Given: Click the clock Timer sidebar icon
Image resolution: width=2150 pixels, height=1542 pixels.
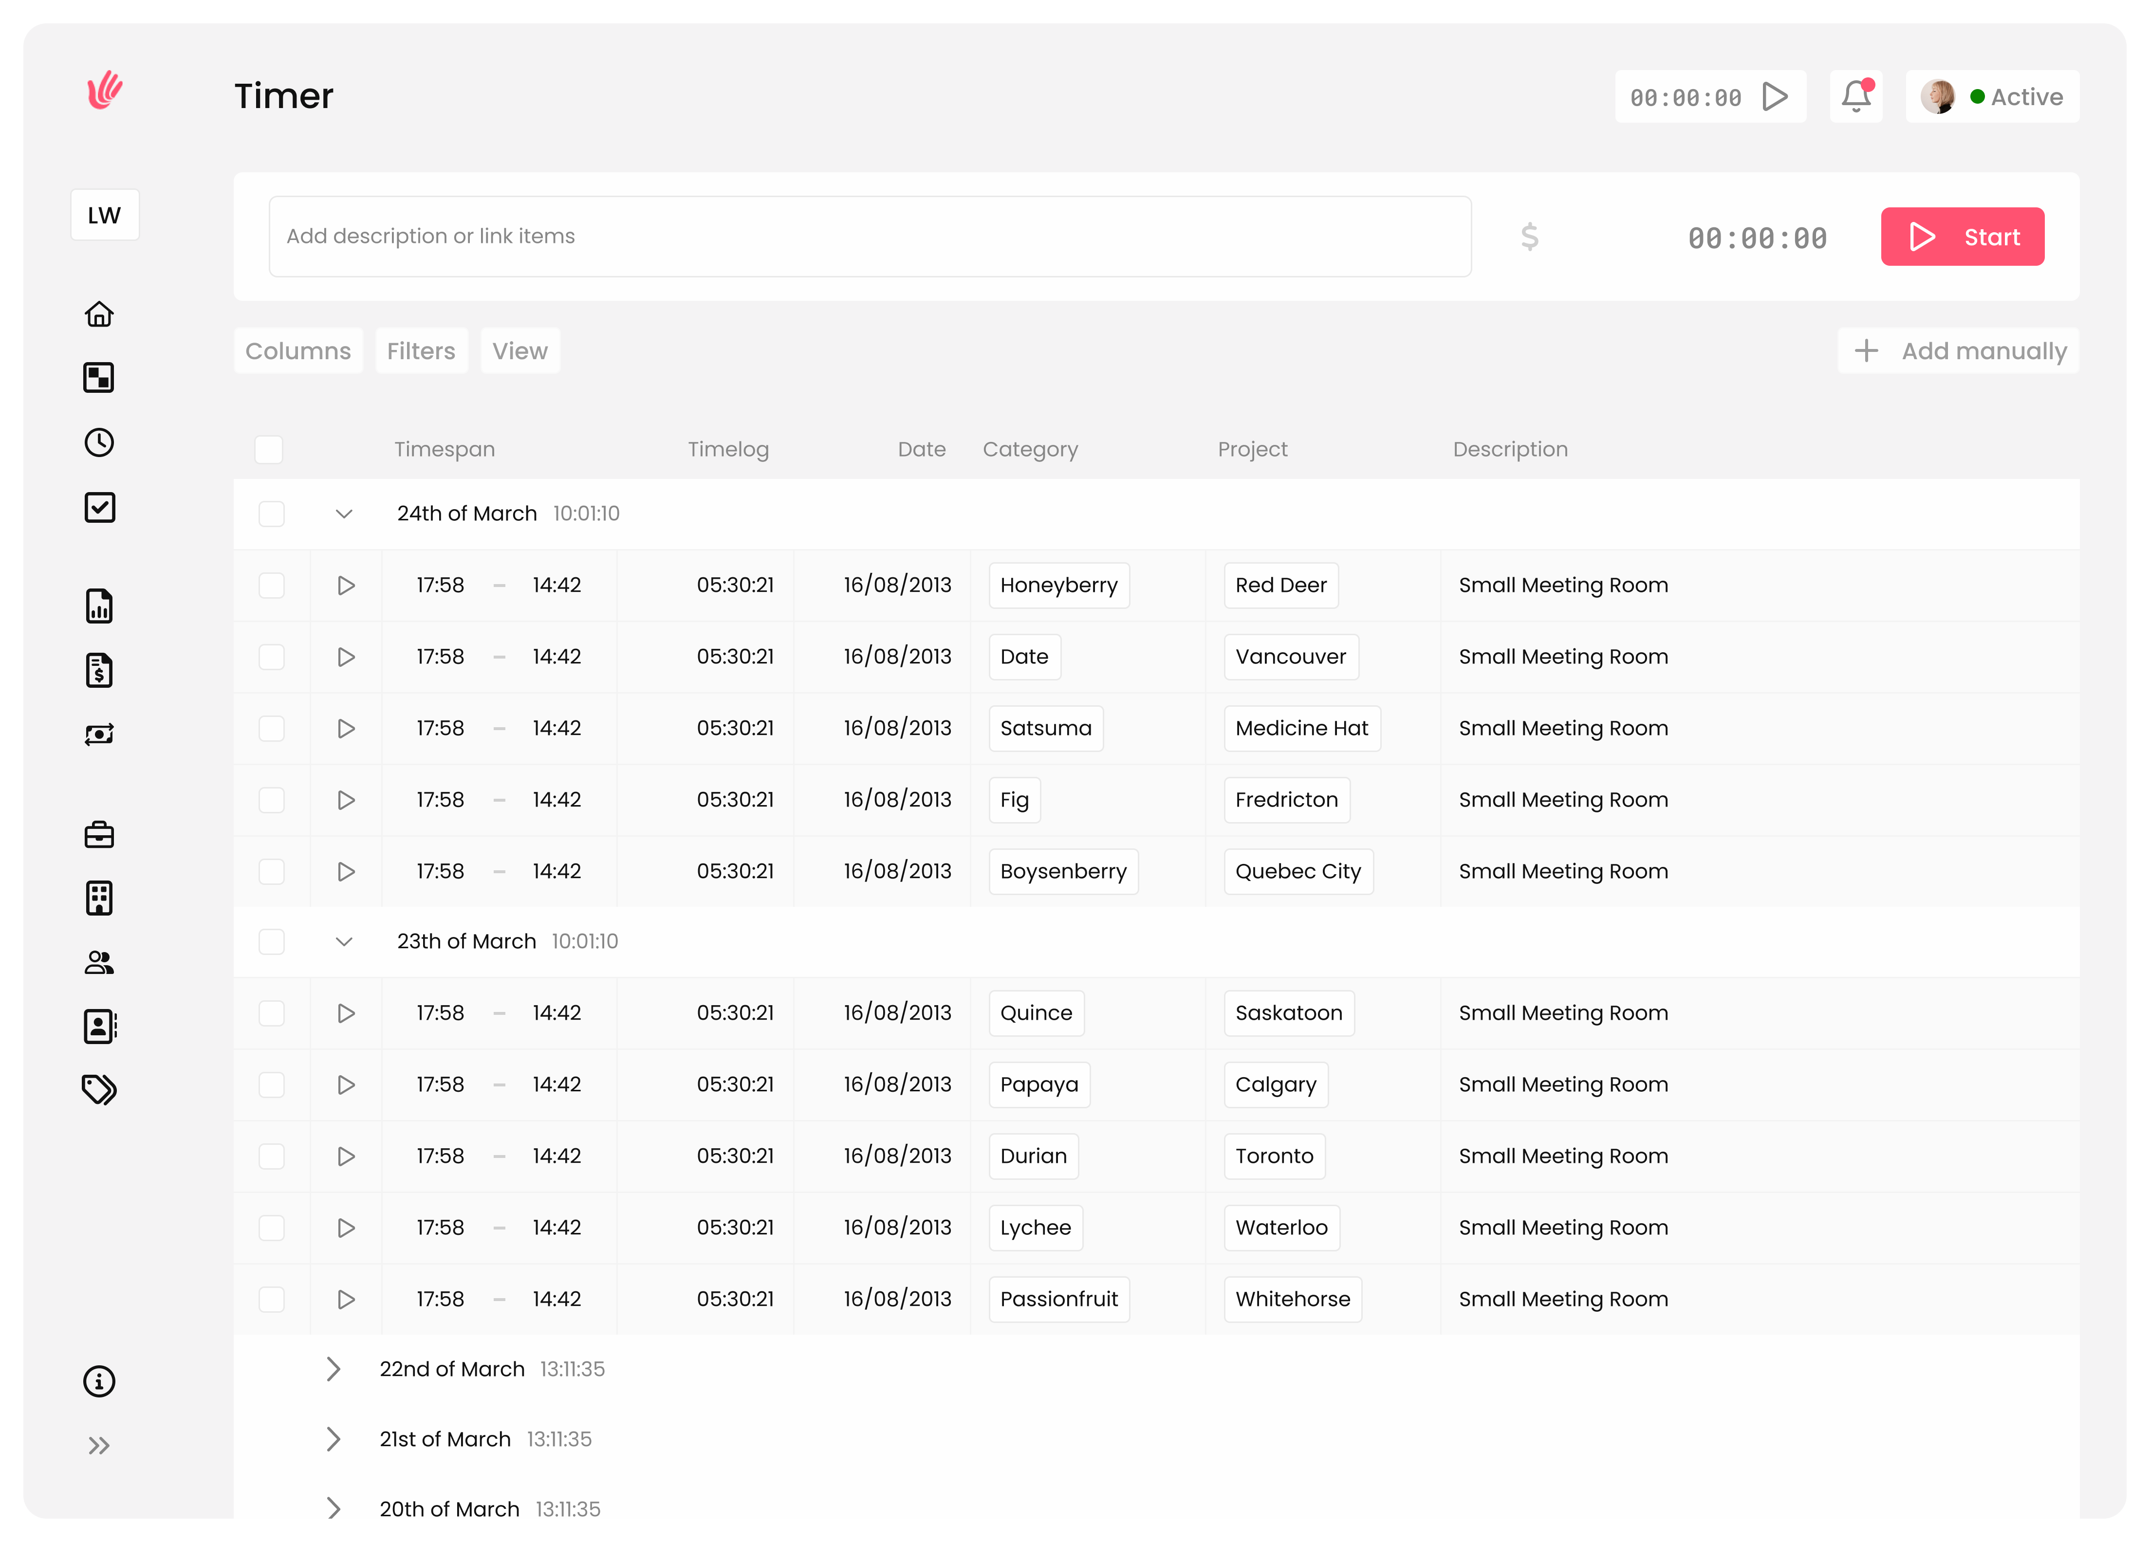Looking at the screenshot, I should point(99,442).
